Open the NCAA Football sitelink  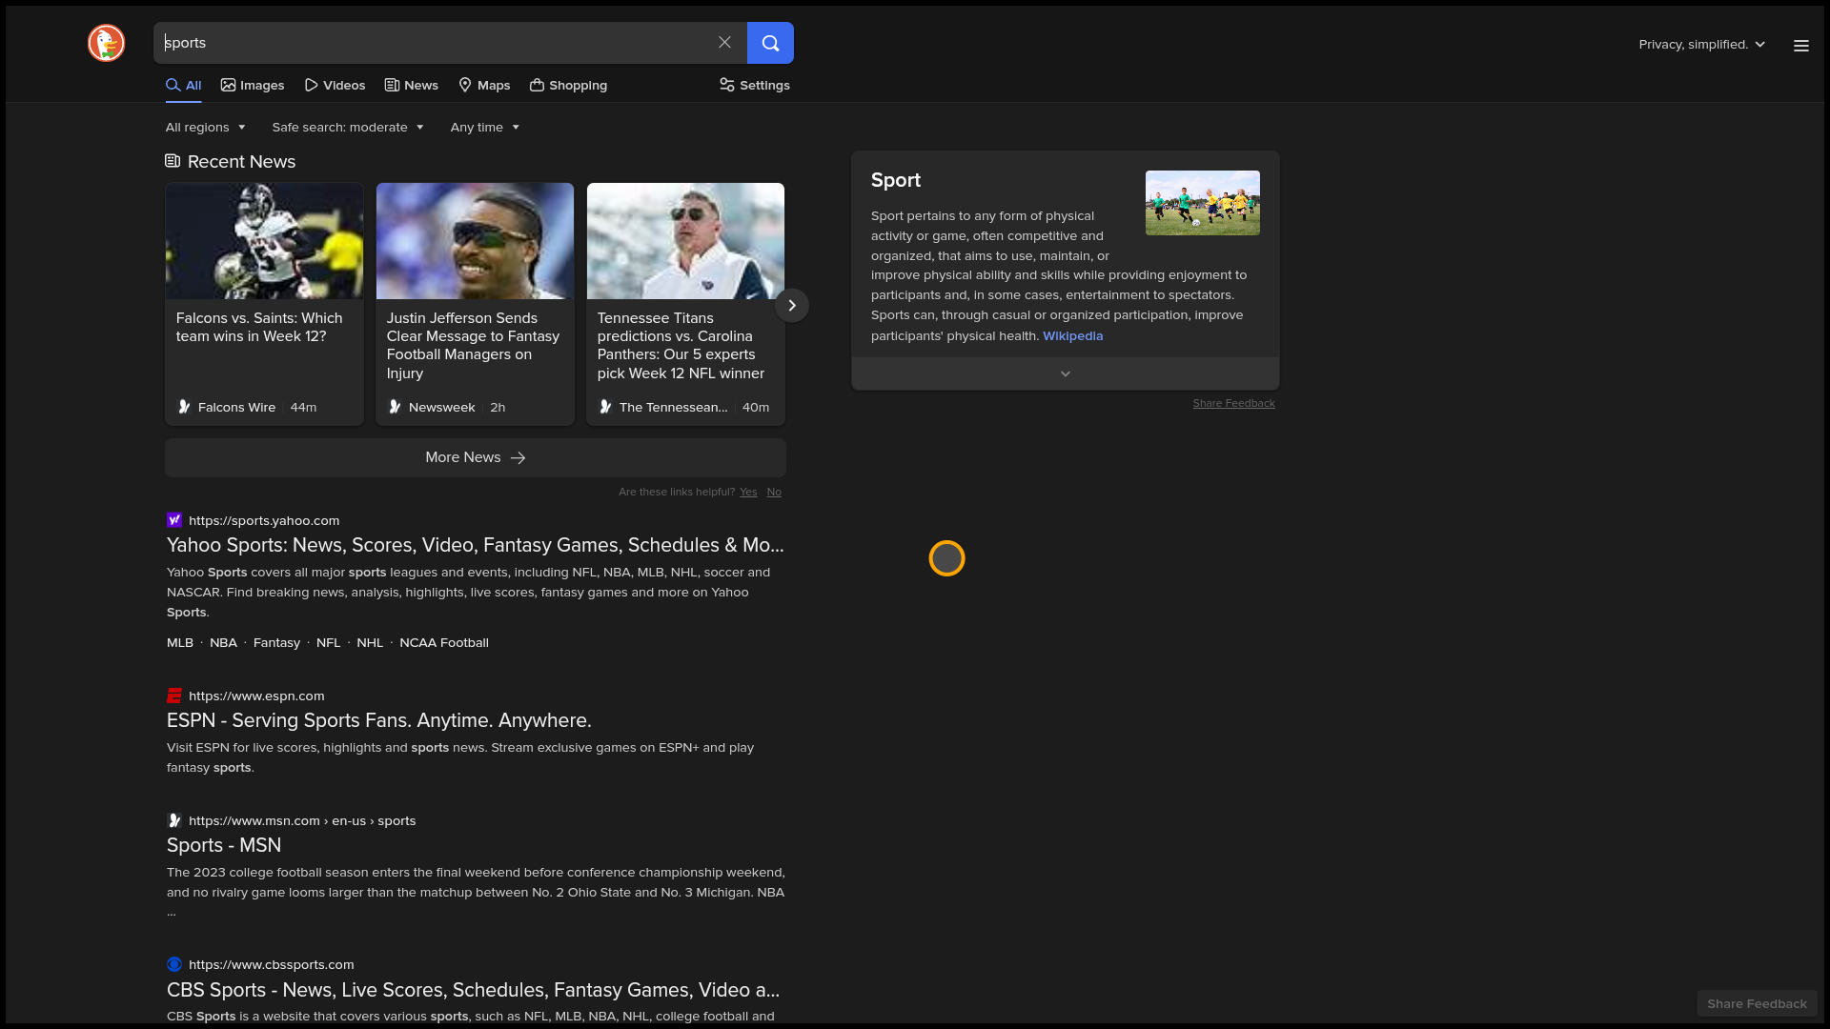(x=444, y=642)
